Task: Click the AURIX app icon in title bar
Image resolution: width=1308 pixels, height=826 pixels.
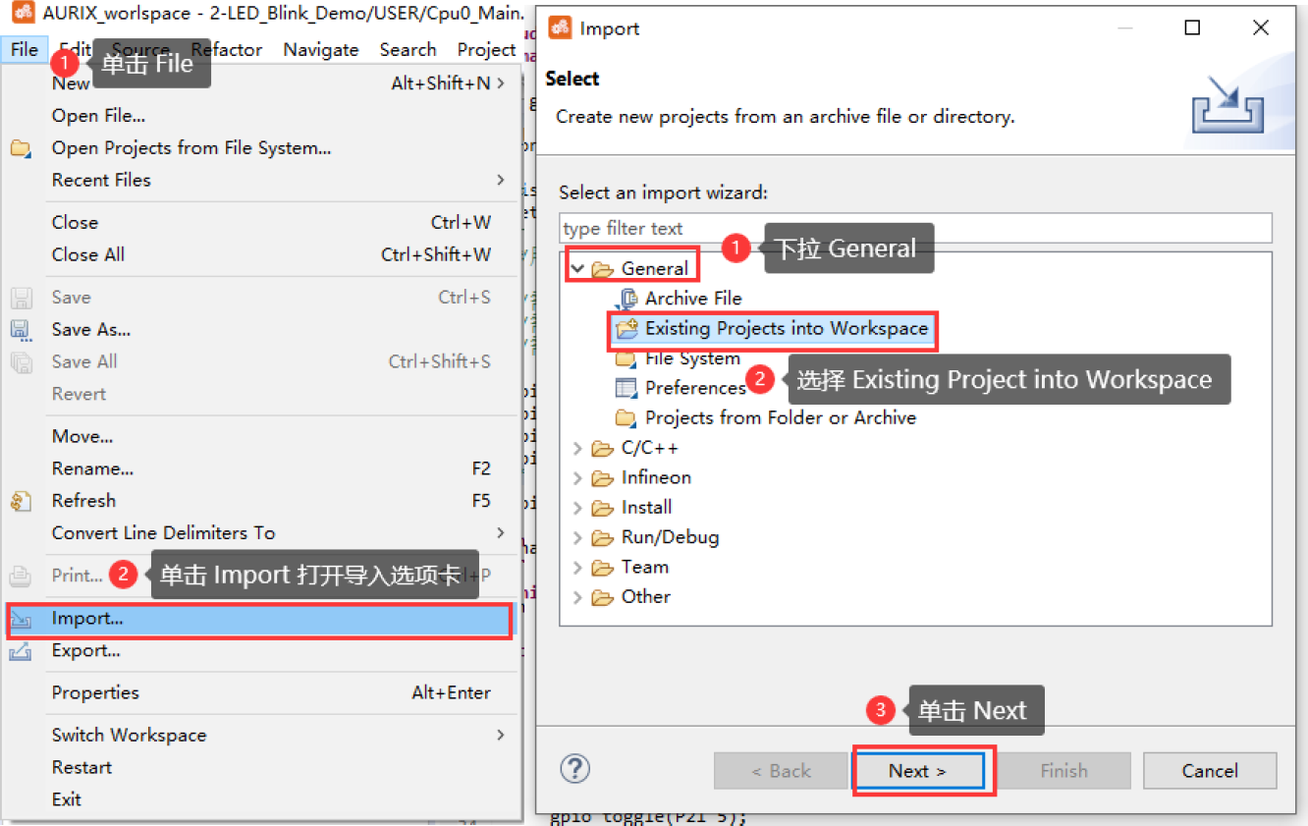Action: (23, 14)
